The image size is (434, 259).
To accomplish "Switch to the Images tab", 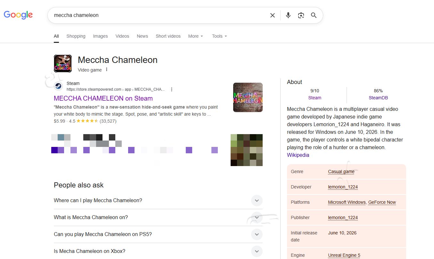I will click(x=101, y=36).
